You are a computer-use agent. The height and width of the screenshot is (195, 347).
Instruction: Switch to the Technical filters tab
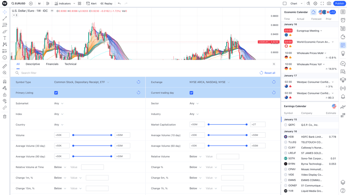[70, 64]
